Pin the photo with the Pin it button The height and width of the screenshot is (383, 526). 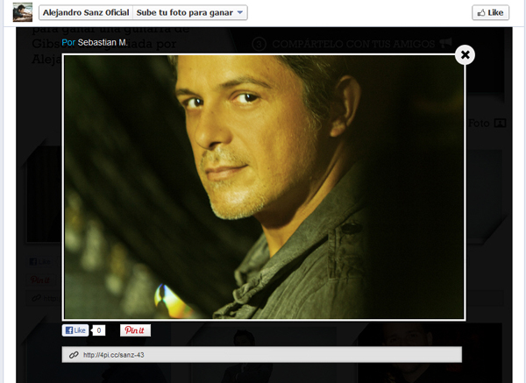pos(135,330)
